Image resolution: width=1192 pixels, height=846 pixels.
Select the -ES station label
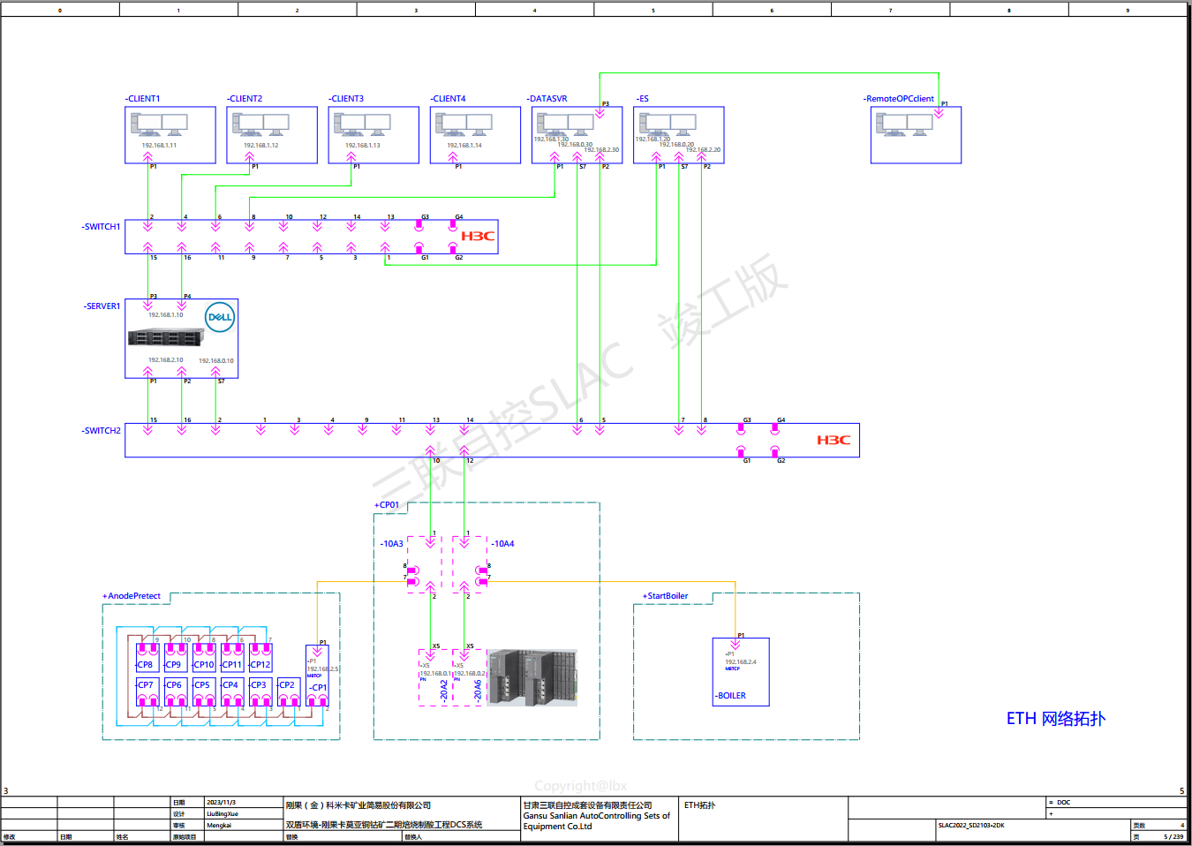pos(642,99)
